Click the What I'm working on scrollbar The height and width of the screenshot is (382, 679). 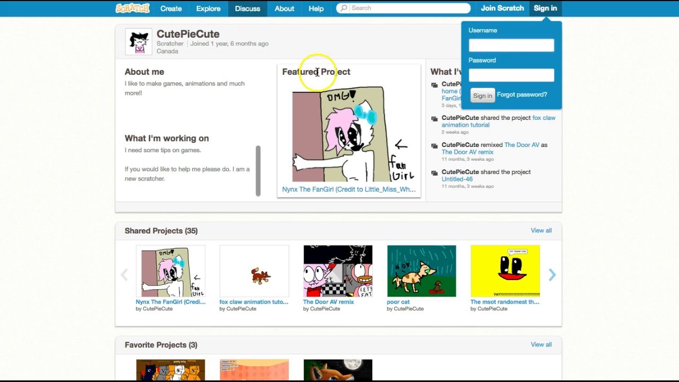point(258,170)
